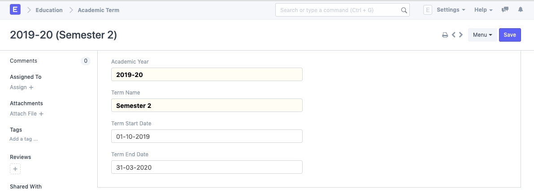Click the user avatar E icon
The width and height of the screenshot is (534, 193).
pos(428,10)
